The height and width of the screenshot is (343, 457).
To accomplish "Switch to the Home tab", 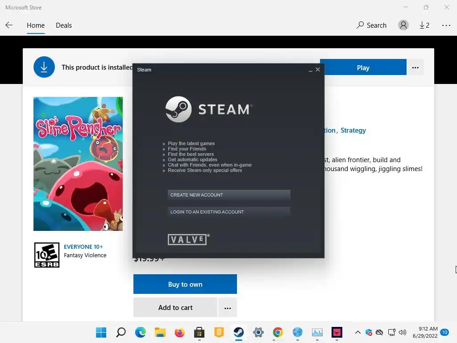I will (x=36, y=25).
